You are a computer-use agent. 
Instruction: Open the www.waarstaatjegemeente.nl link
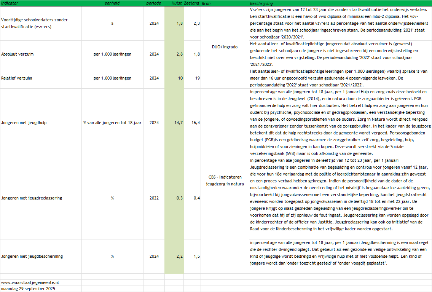(30, 282)
